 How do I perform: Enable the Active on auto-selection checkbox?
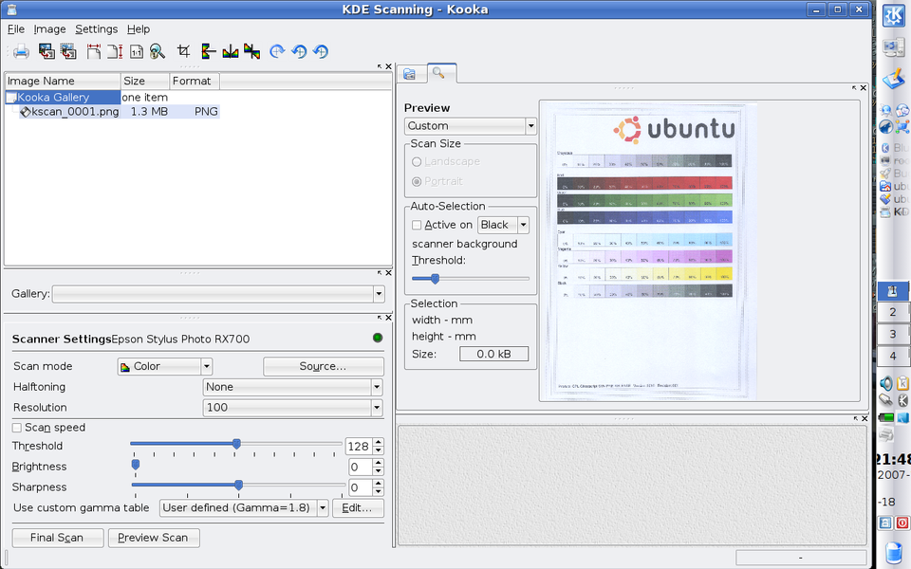(417, 225)
